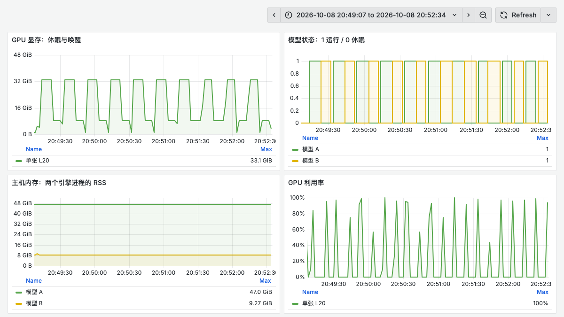Open refresh interval dropdown arrow
This screenshot has width=564, height=317.
(548, 15)
